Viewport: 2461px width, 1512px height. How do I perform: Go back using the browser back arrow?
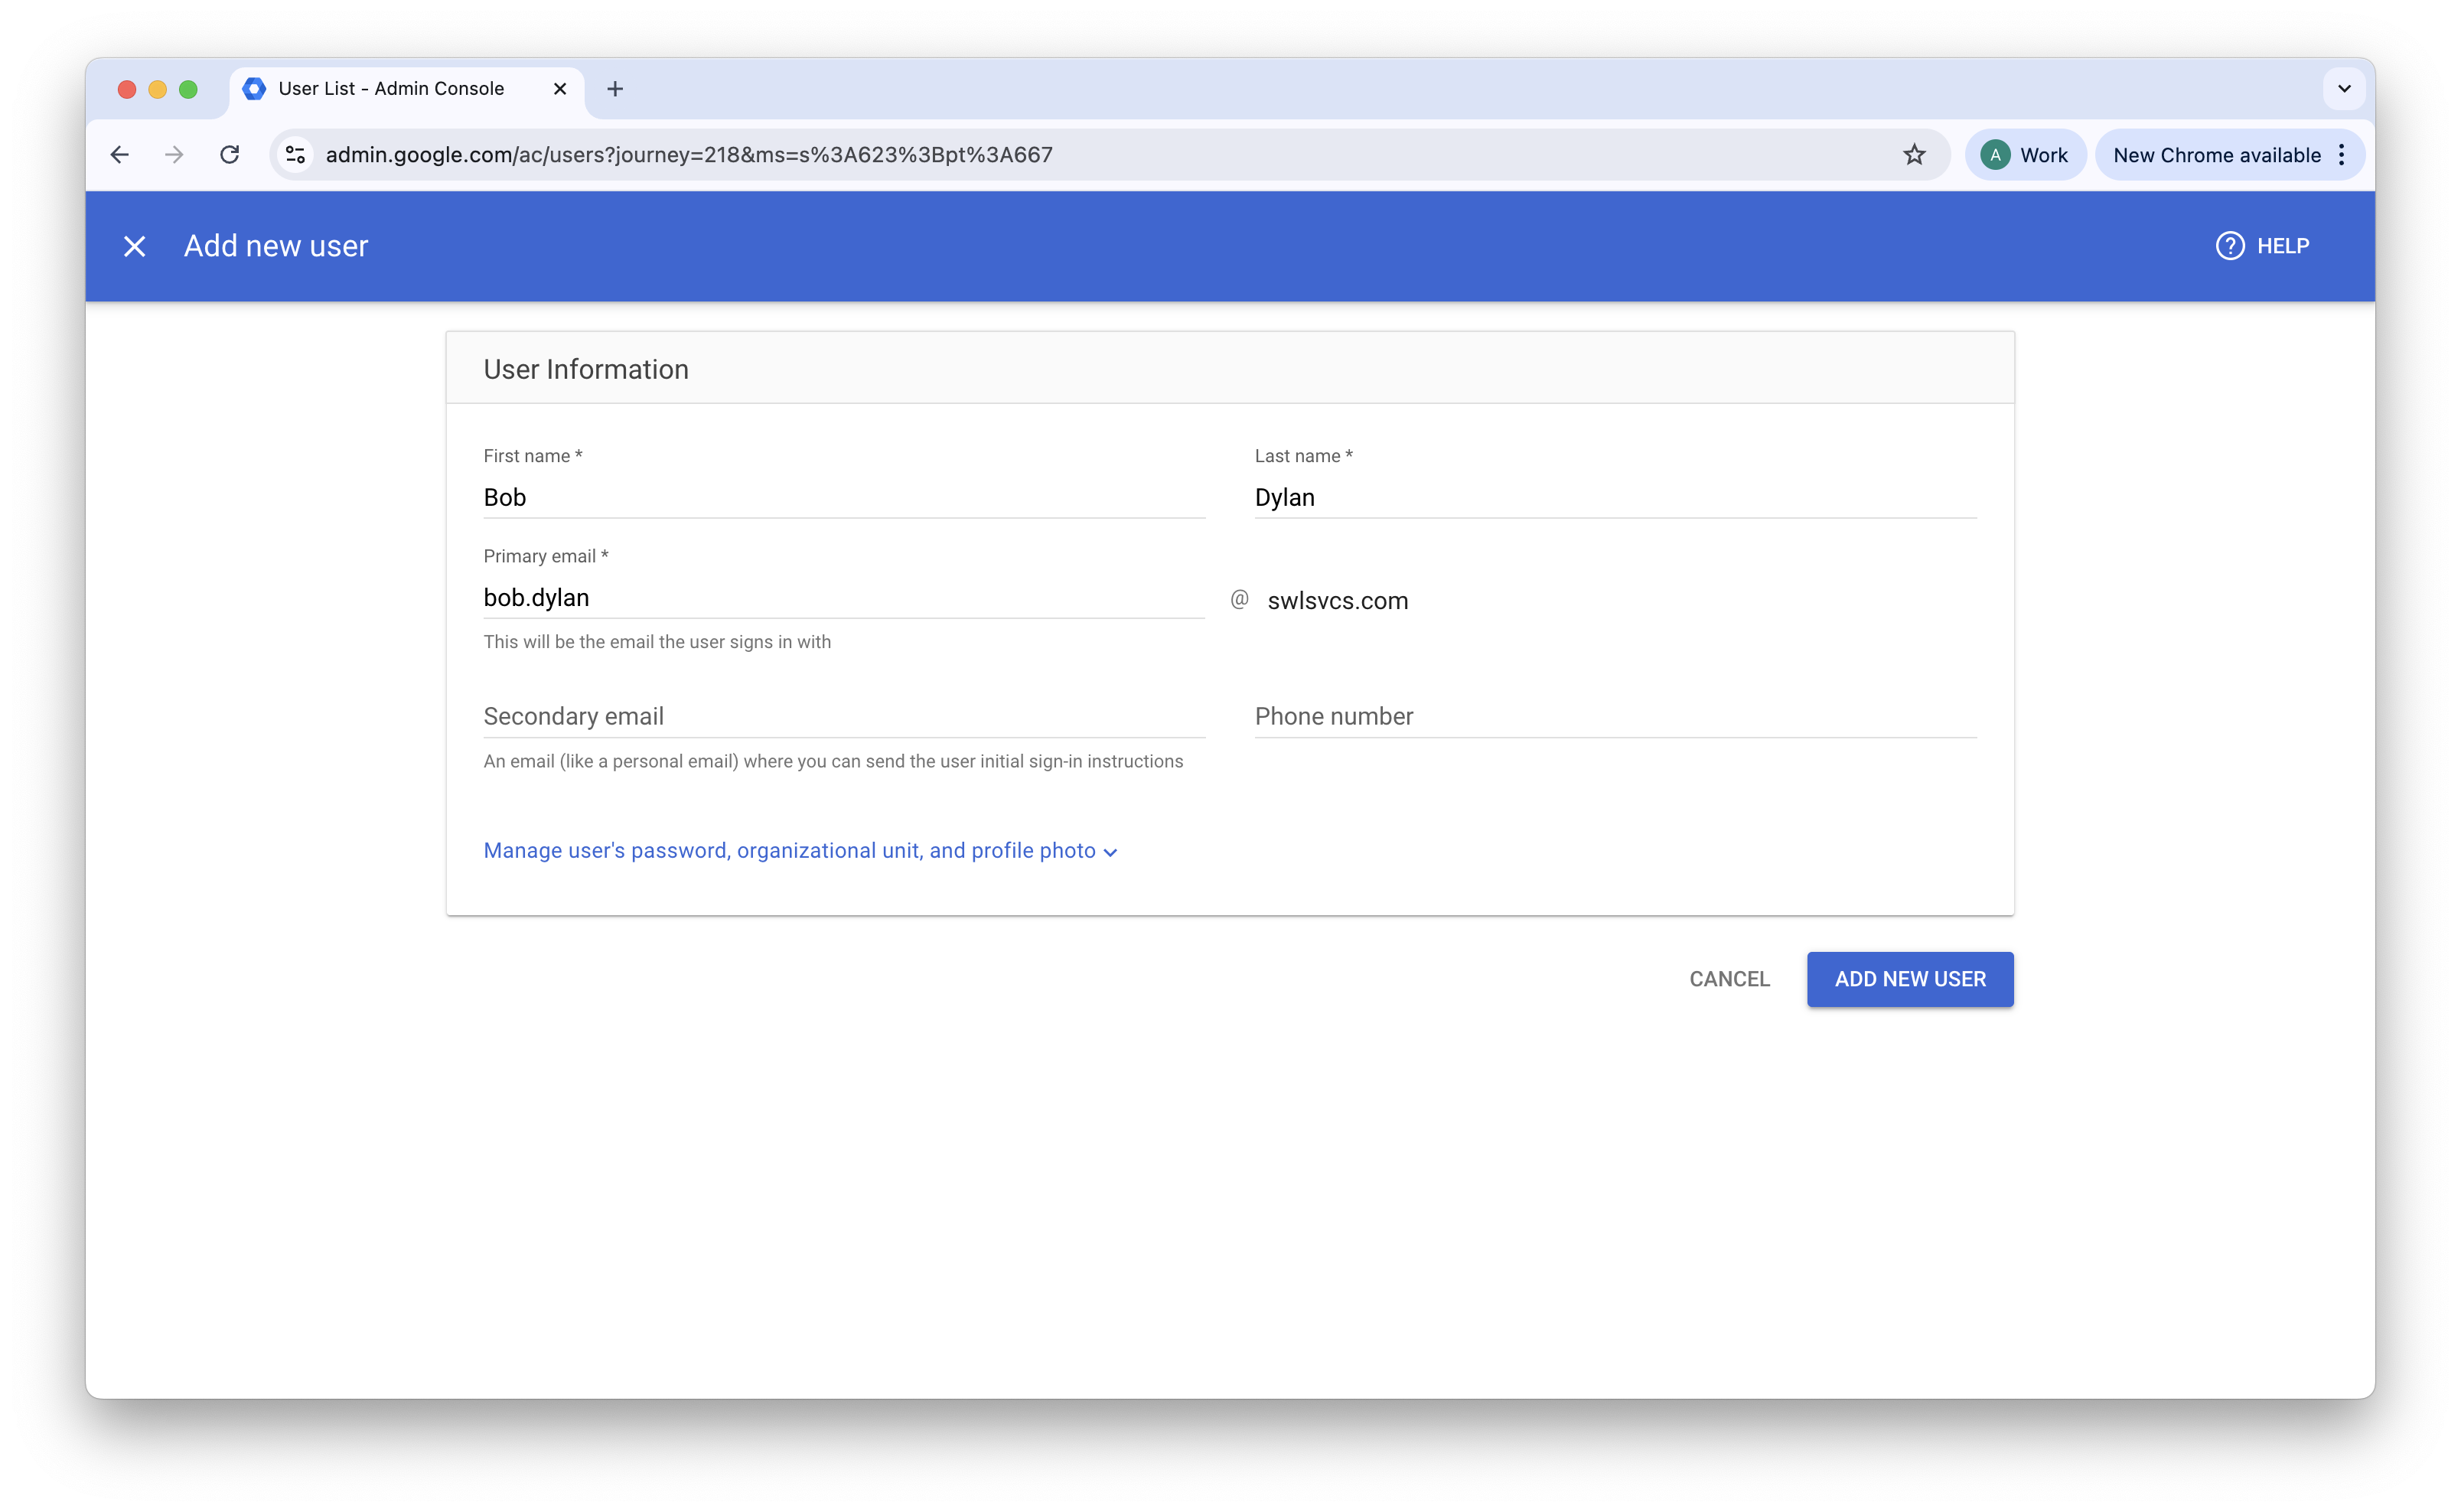click(120, 155)
